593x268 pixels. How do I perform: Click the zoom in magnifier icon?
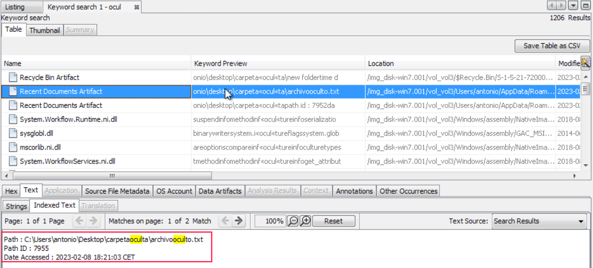click(x=306, y=221)
